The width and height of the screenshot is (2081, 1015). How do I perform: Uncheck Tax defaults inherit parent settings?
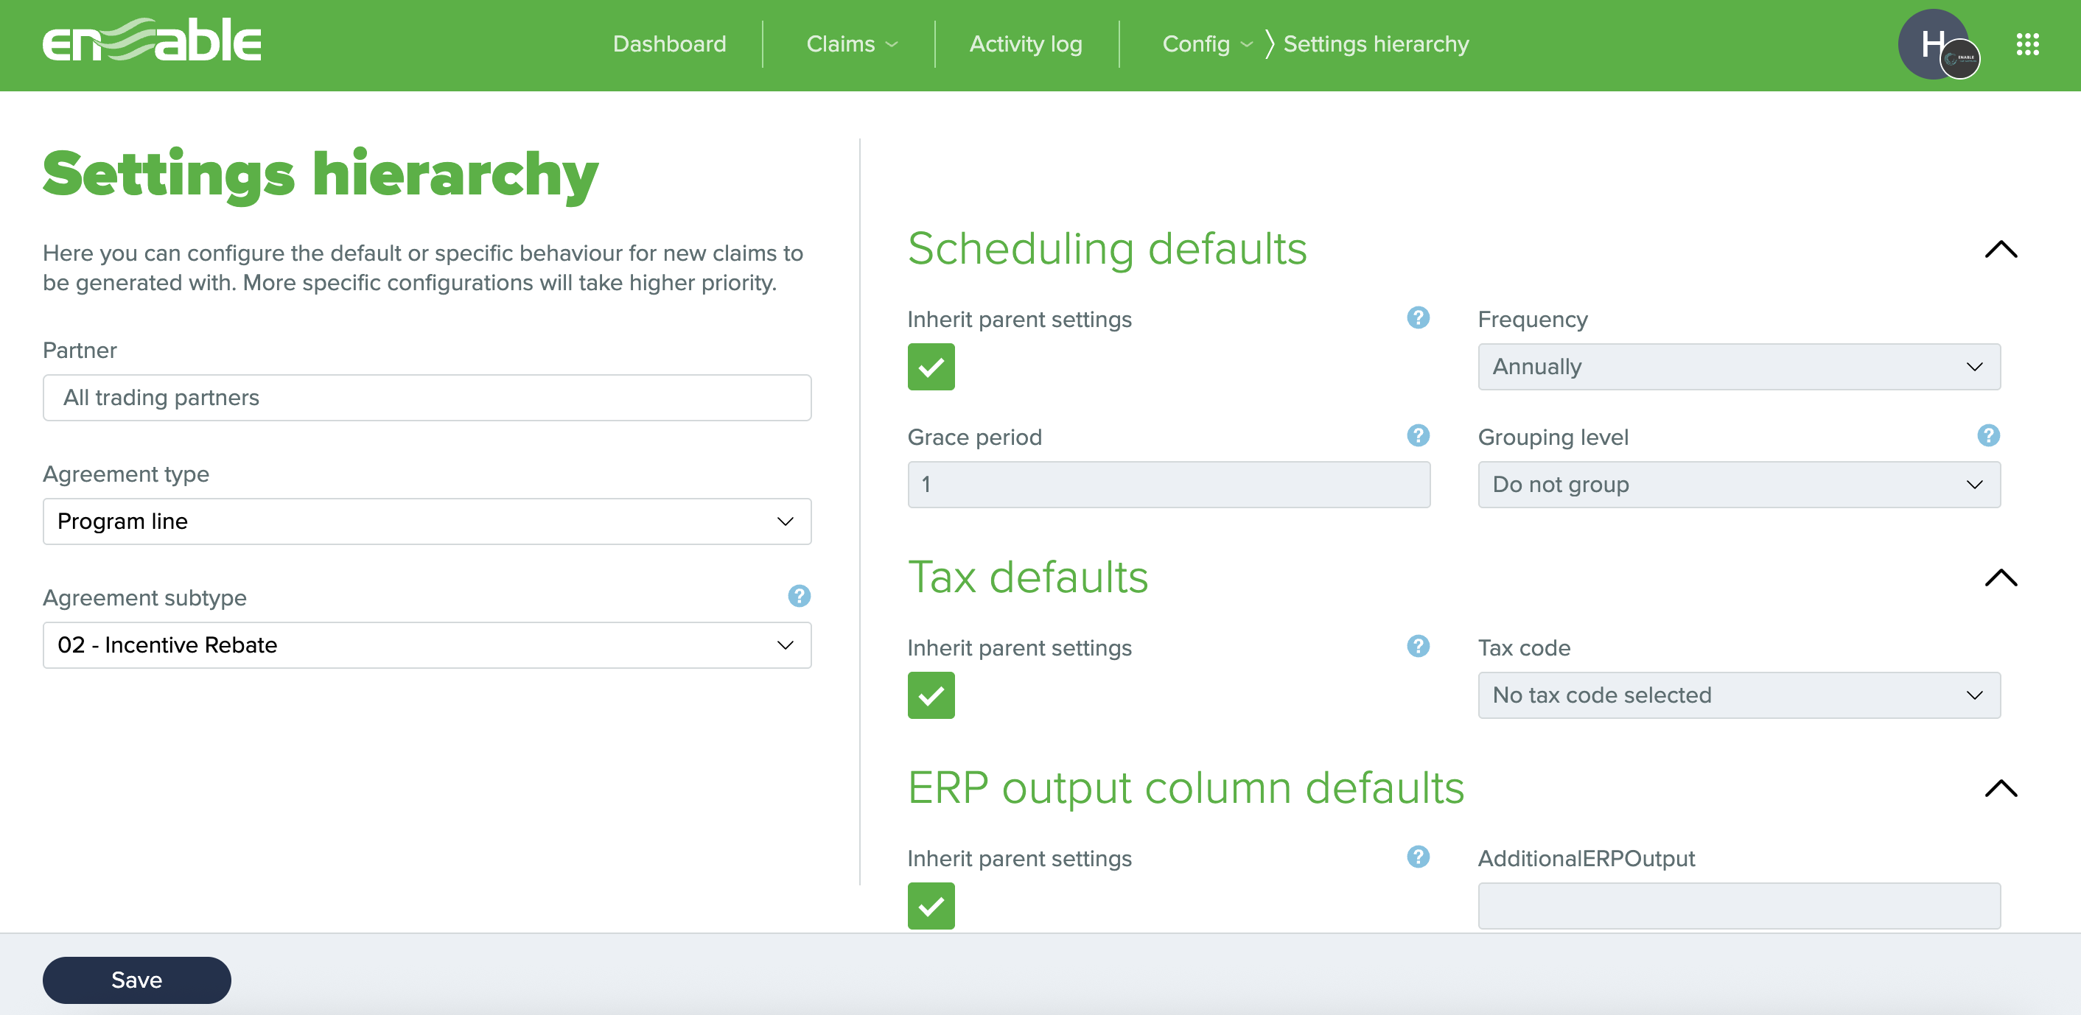931,695
